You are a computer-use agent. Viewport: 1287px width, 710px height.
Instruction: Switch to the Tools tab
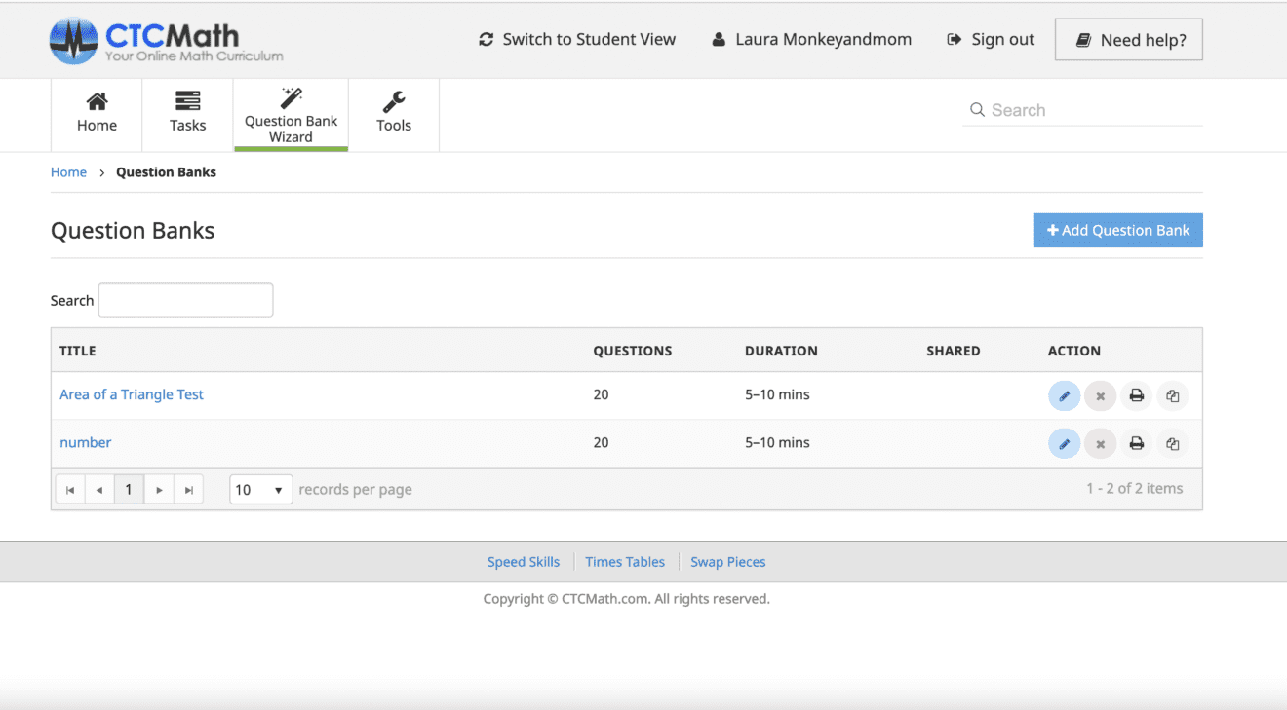(394, 112)
